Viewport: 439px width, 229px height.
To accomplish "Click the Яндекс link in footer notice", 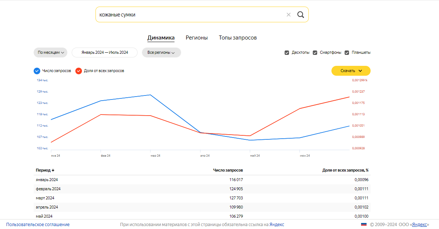I will 277,225.
